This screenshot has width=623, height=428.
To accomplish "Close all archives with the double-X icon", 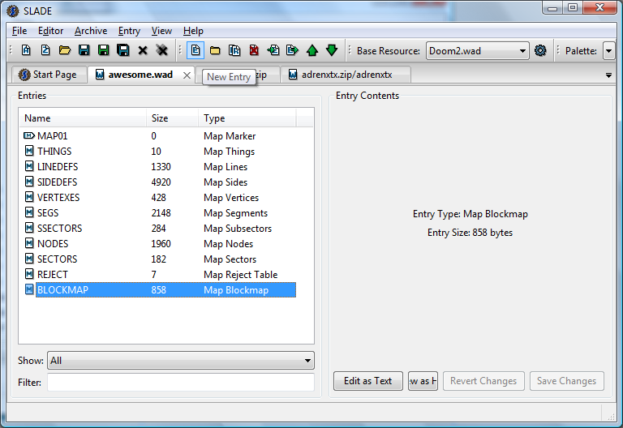I will pyautogui.click(x=162, y=50).
